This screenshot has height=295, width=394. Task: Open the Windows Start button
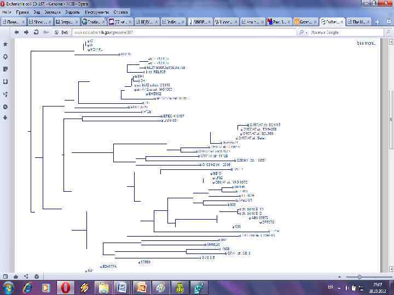tap(8, 287)
